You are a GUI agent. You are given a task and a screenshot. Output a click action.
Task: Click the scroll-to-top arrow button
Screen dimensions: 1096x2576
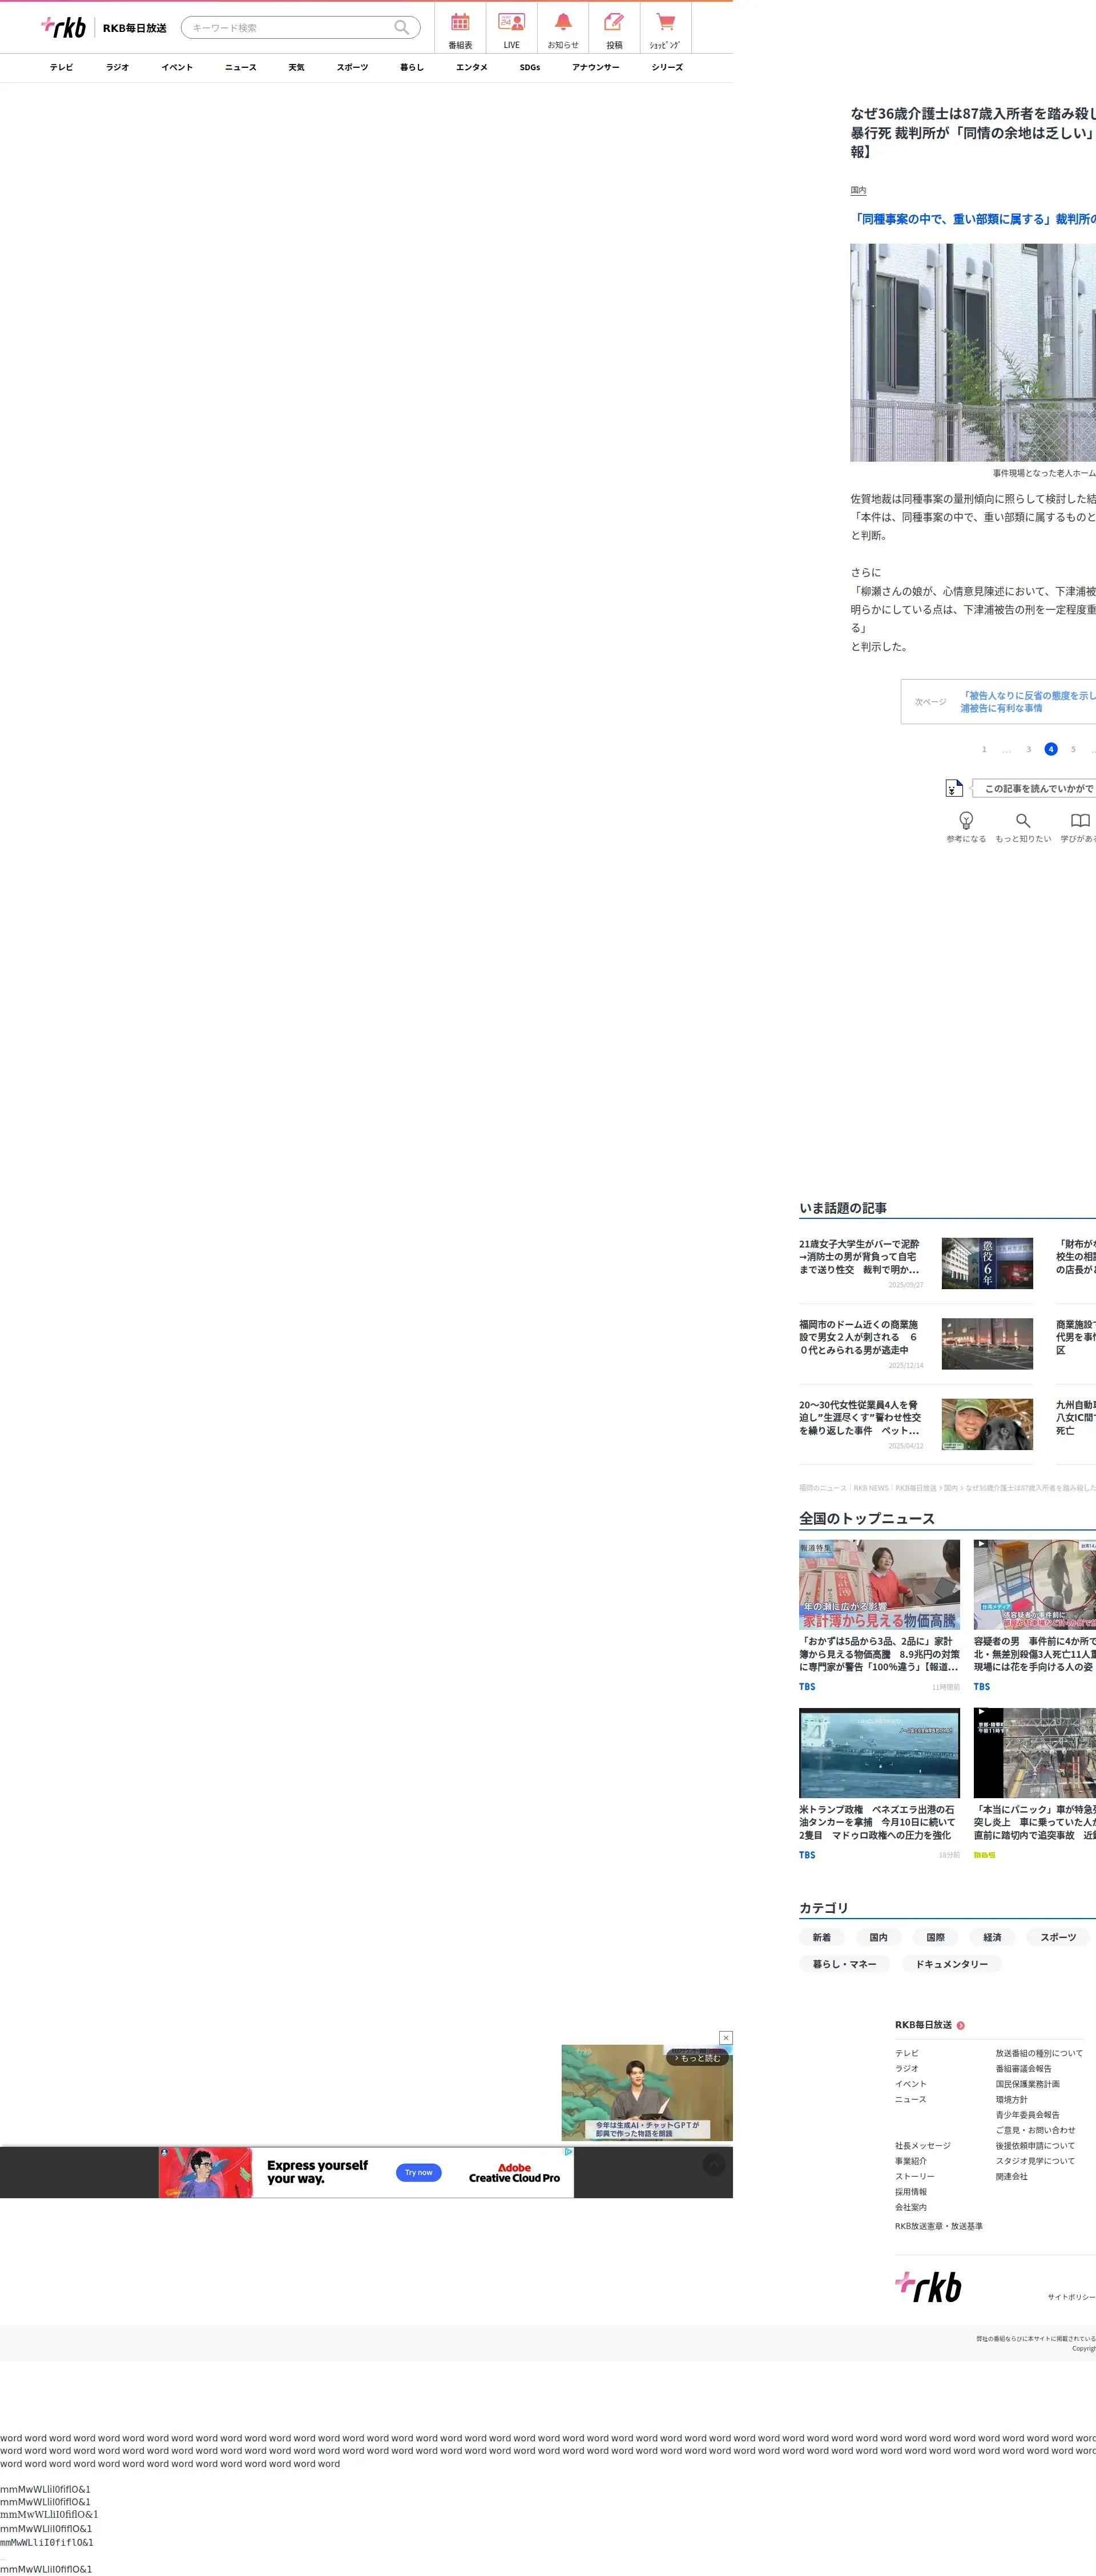[x=713, y=2164]
